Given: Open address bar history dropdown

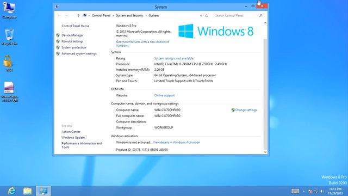Looking at the screenshot, I should pyautogui.click(x=201, y=16).
